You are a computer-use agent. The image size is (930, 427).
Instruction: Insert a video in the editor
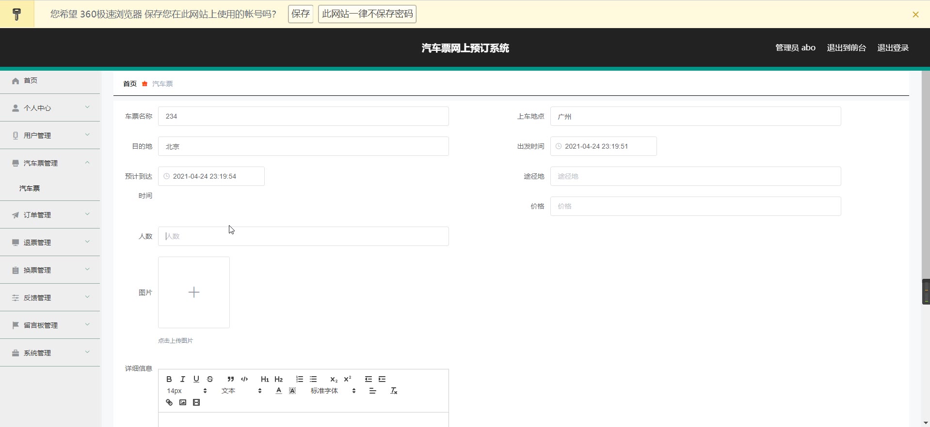tap(196, 402)
